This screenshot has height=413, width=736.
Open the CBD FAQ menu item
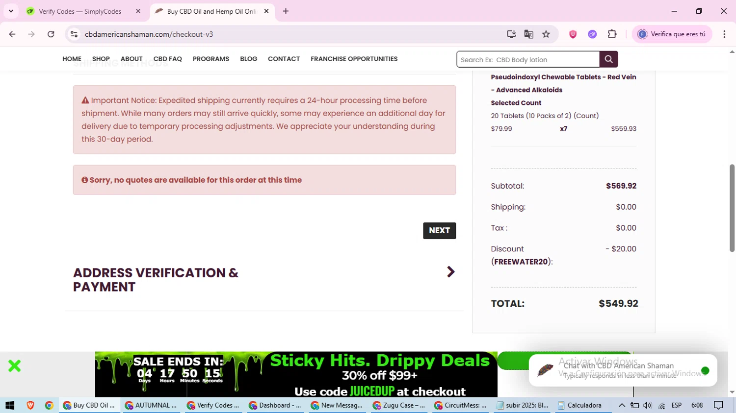pyautogui.click(x=168, y=59)
